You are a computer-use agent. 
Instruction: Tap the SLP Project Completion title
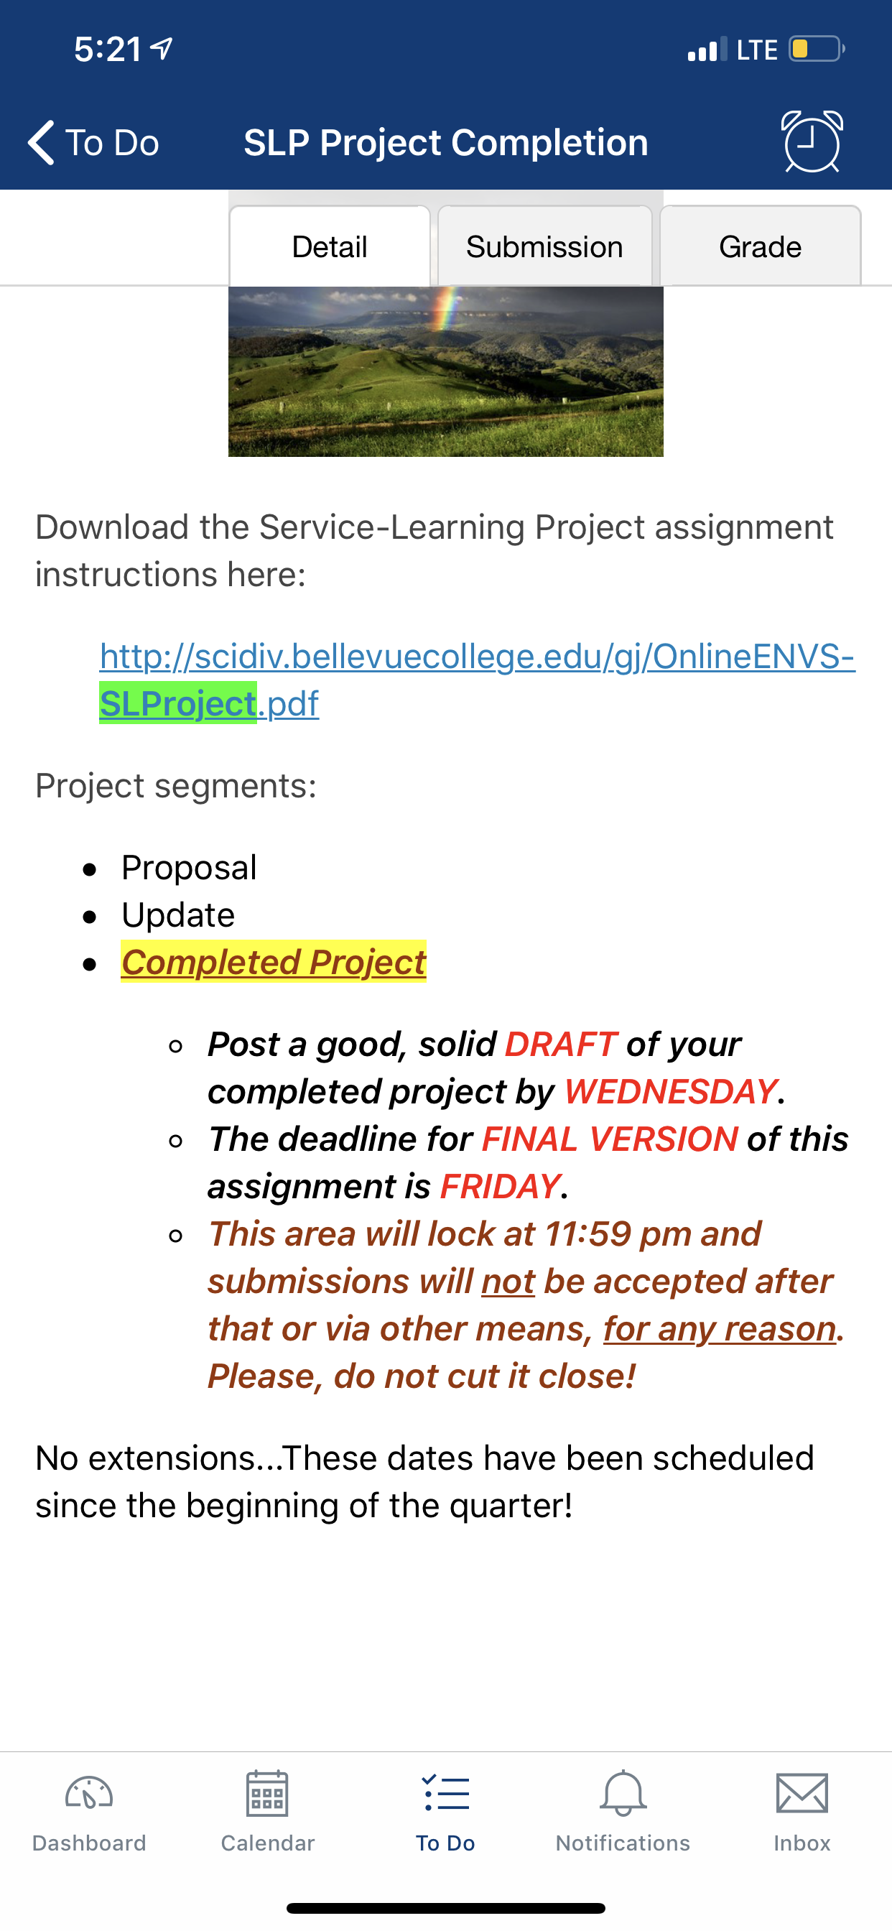(x=446, y=142)
